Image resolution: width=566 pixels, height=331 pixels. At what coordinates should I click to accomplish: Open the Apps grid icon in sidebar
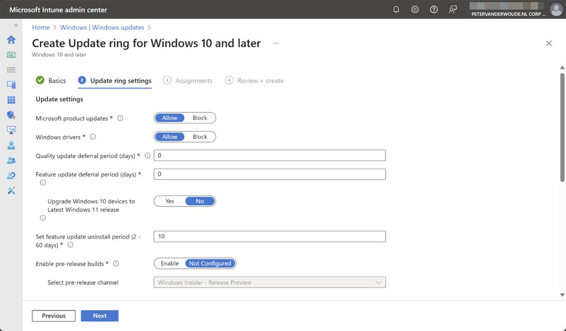click(11, 100)
